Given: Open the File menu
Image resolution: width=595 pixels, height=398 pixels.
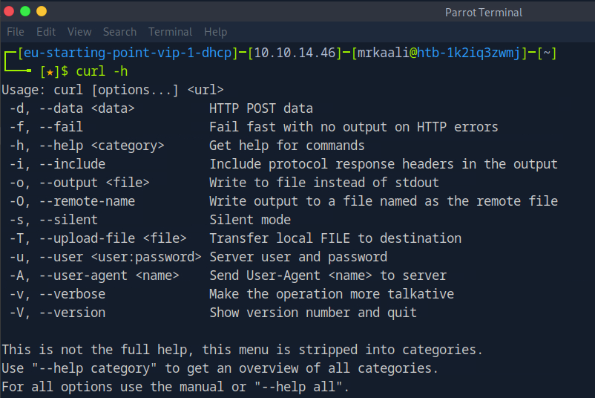Looking at the screenshot, I should pos(16,32).
